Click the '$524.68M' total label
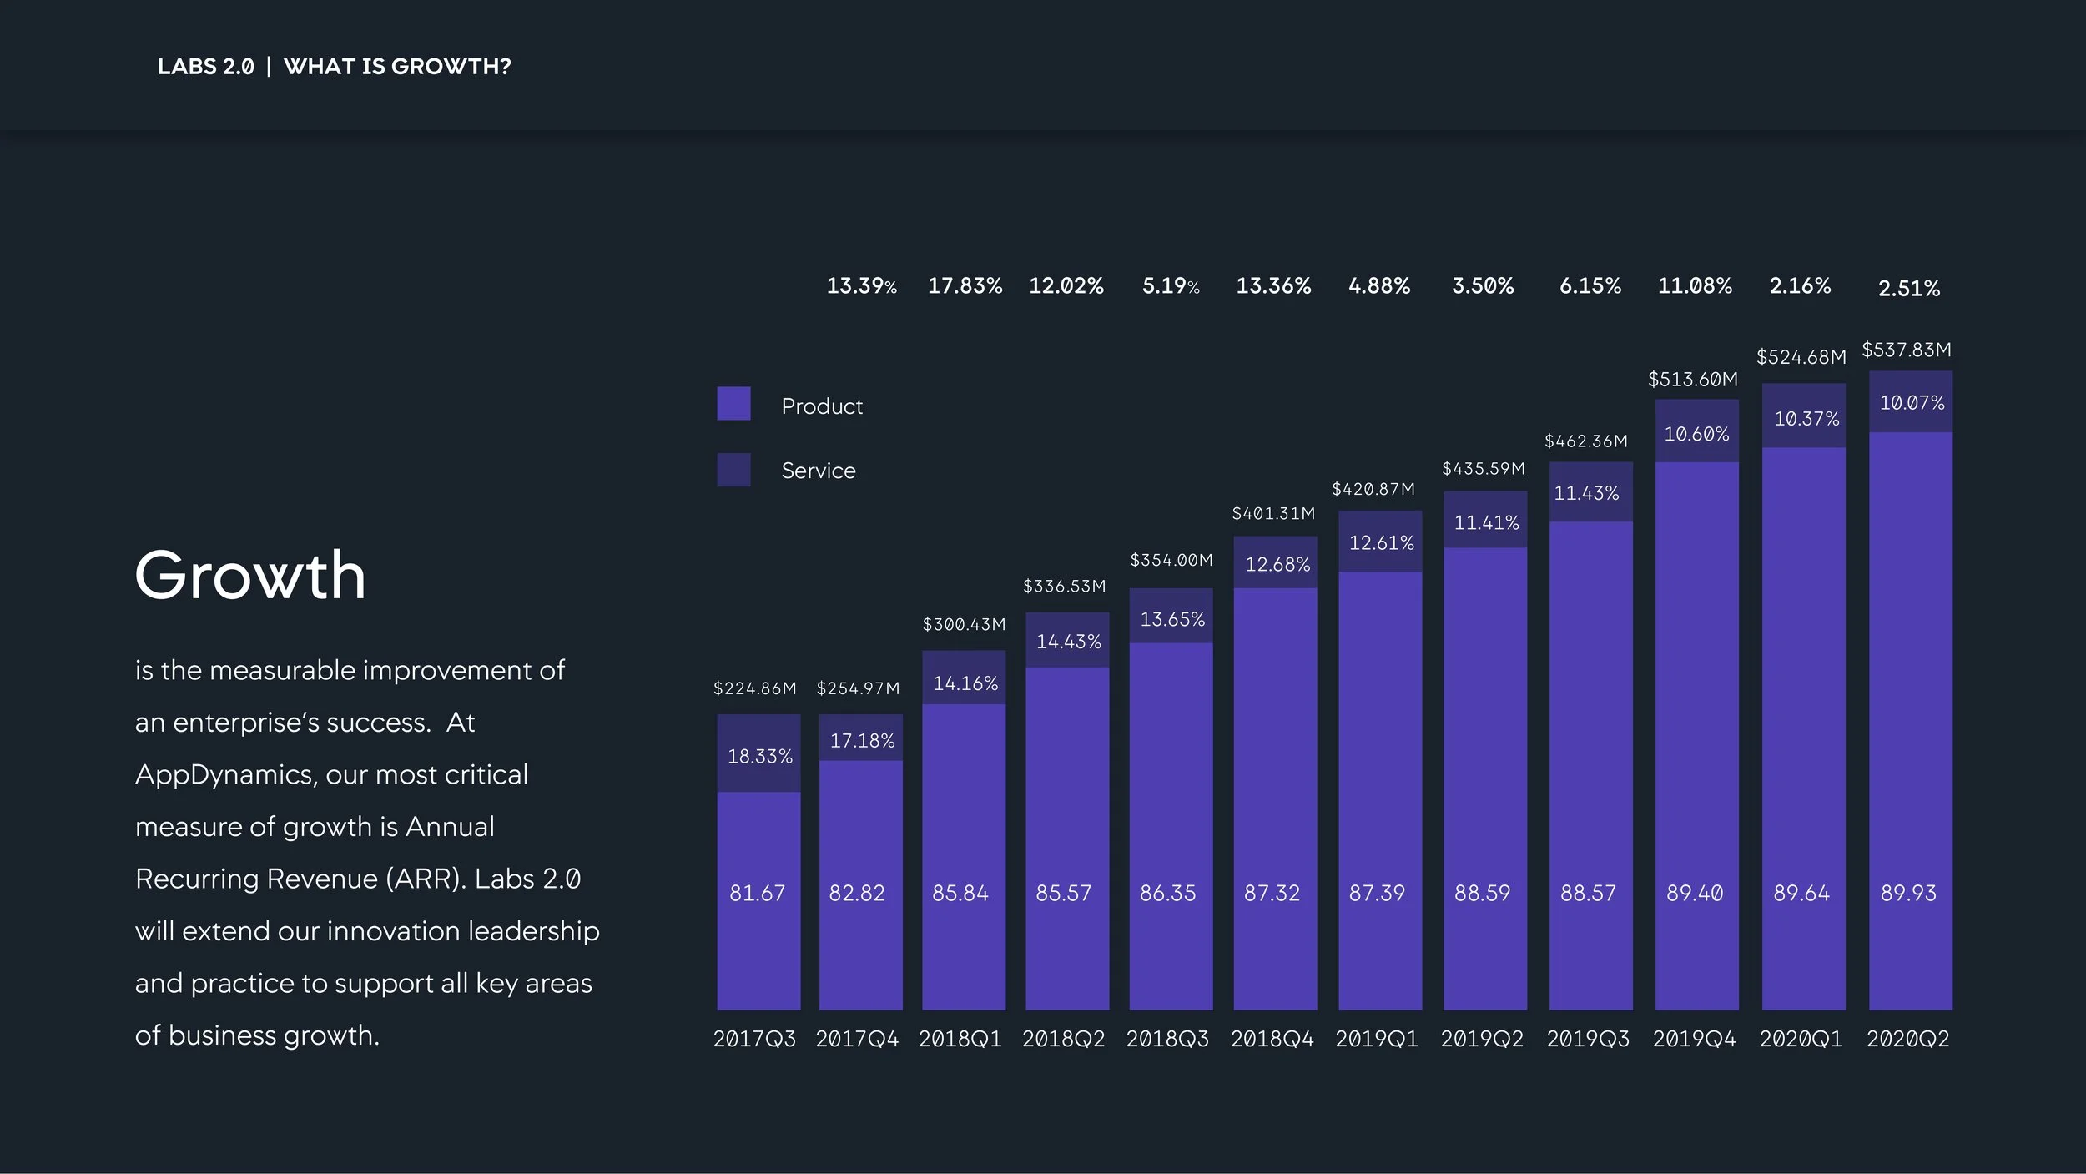Viewport: 2086px width, 1174px height. (x=1801, y=357)
